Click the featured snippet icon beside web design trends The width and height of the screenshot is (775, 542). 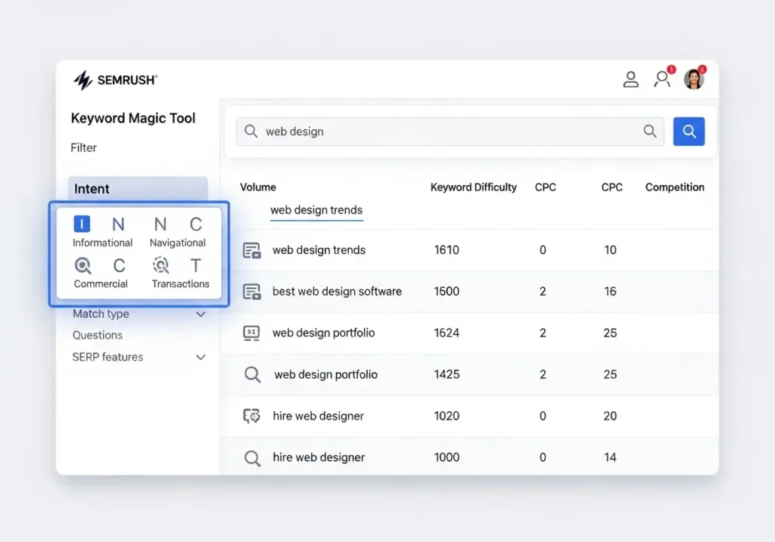[253, 249]
